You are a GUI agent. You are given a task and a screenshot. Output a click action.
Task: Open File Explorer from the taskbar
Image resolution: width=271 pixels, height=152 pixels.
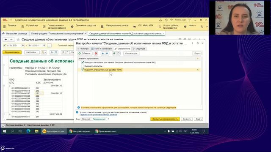pyautogui.click(x=36, y=131)
